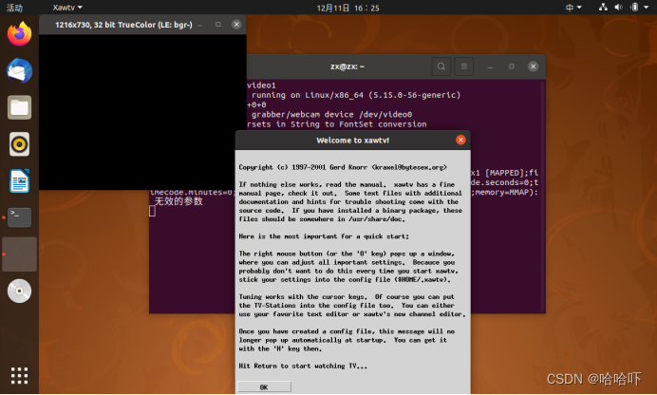Viewport: 657px width, 395px height.
Task: Click the 活动 Activities button
Action: pyautogui.click(x=14, y=8)
